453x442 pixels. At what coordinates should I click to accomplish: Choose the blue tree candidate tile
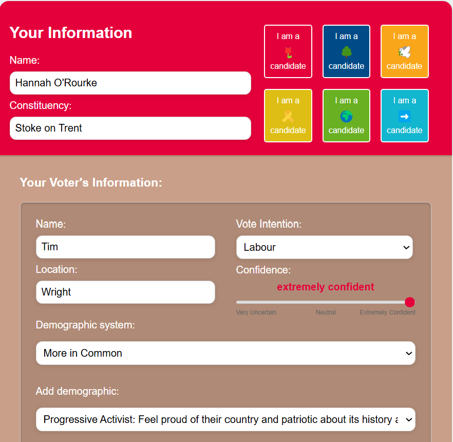(x=346, y=51)
